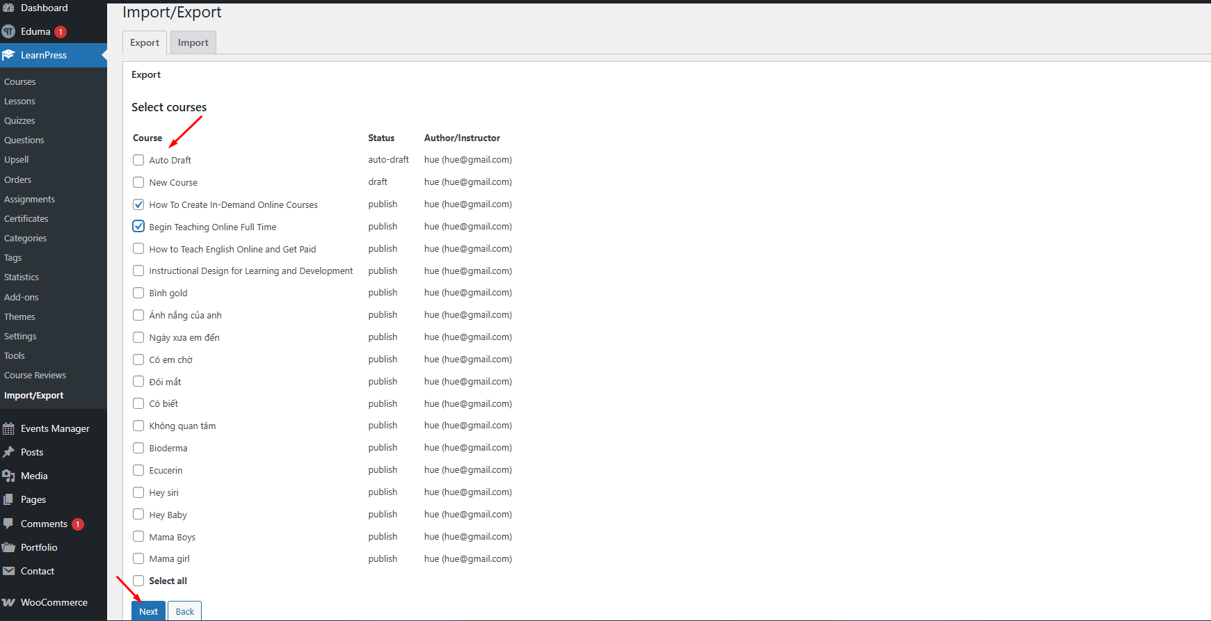Click the Next button
Viewport: 1211px width, 621px height.
coord(149,611)
